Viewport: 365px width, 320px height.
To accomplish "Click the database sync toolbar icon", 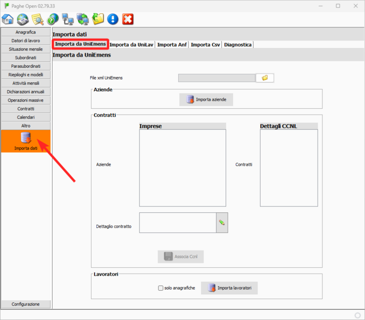I will [x=83, y=19].
